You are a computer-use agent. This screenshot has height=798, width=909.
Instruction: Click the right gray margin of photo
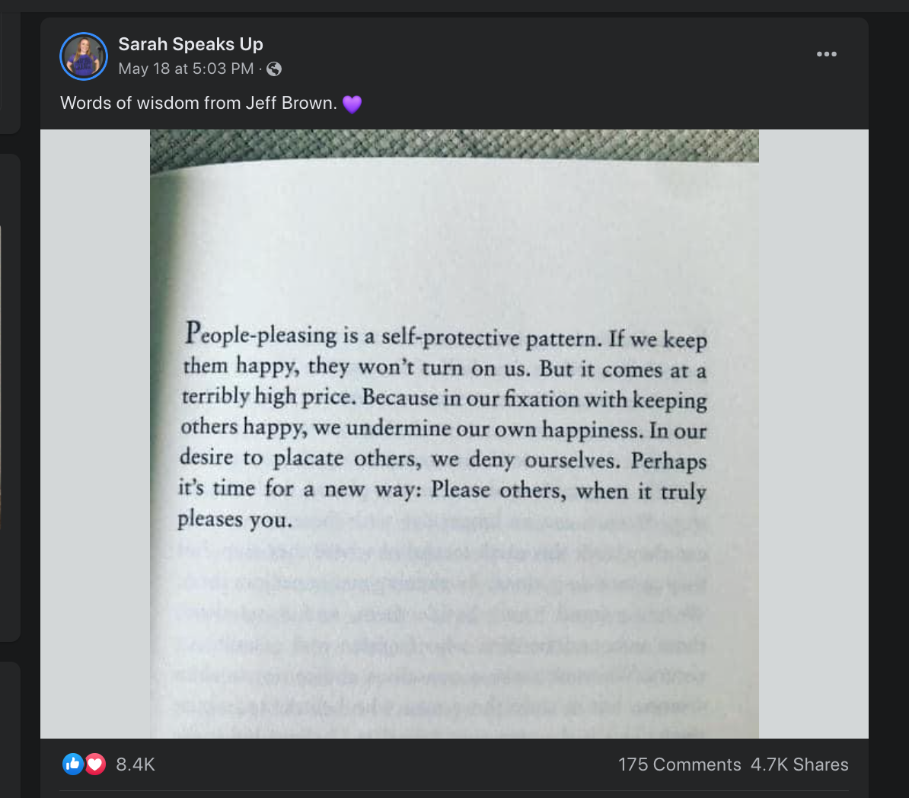(813, 433)
